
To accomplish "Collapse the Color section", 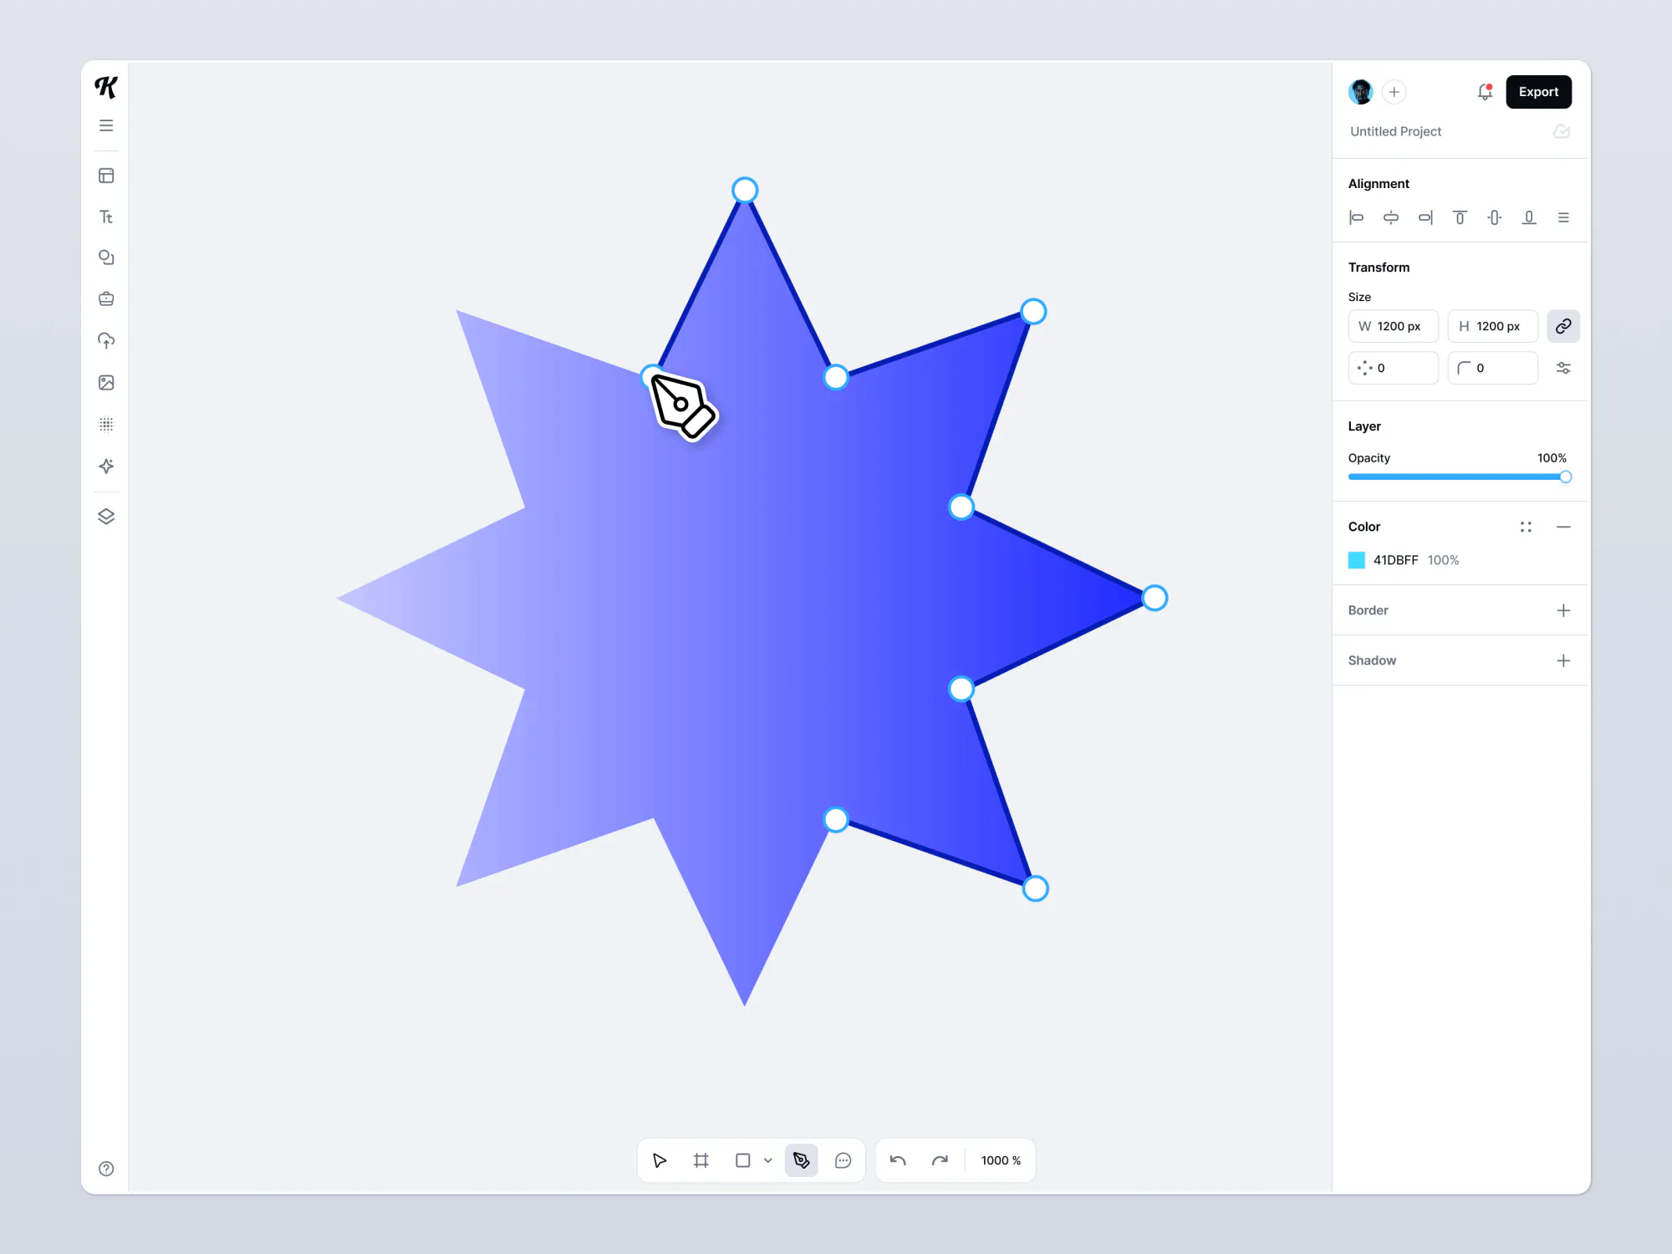I will click(1564, 527).
